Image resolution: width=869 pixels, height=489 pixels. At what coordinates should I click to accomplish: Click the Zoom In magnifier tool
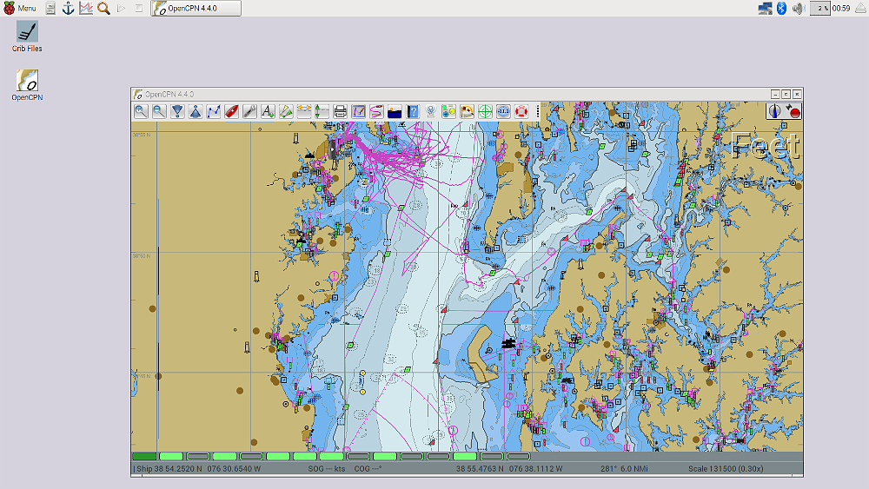tap(141, 111)
